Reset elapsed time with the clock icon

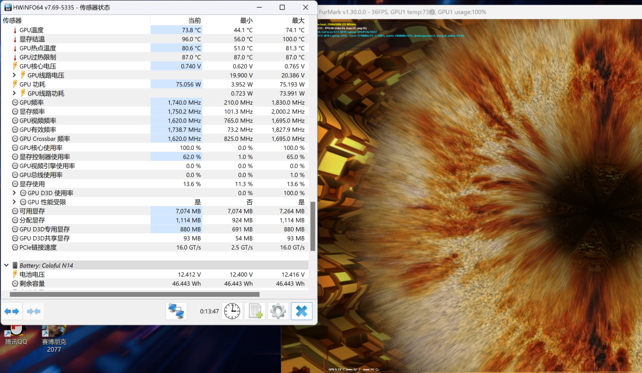pyautogui.click(x=232, y=311)
